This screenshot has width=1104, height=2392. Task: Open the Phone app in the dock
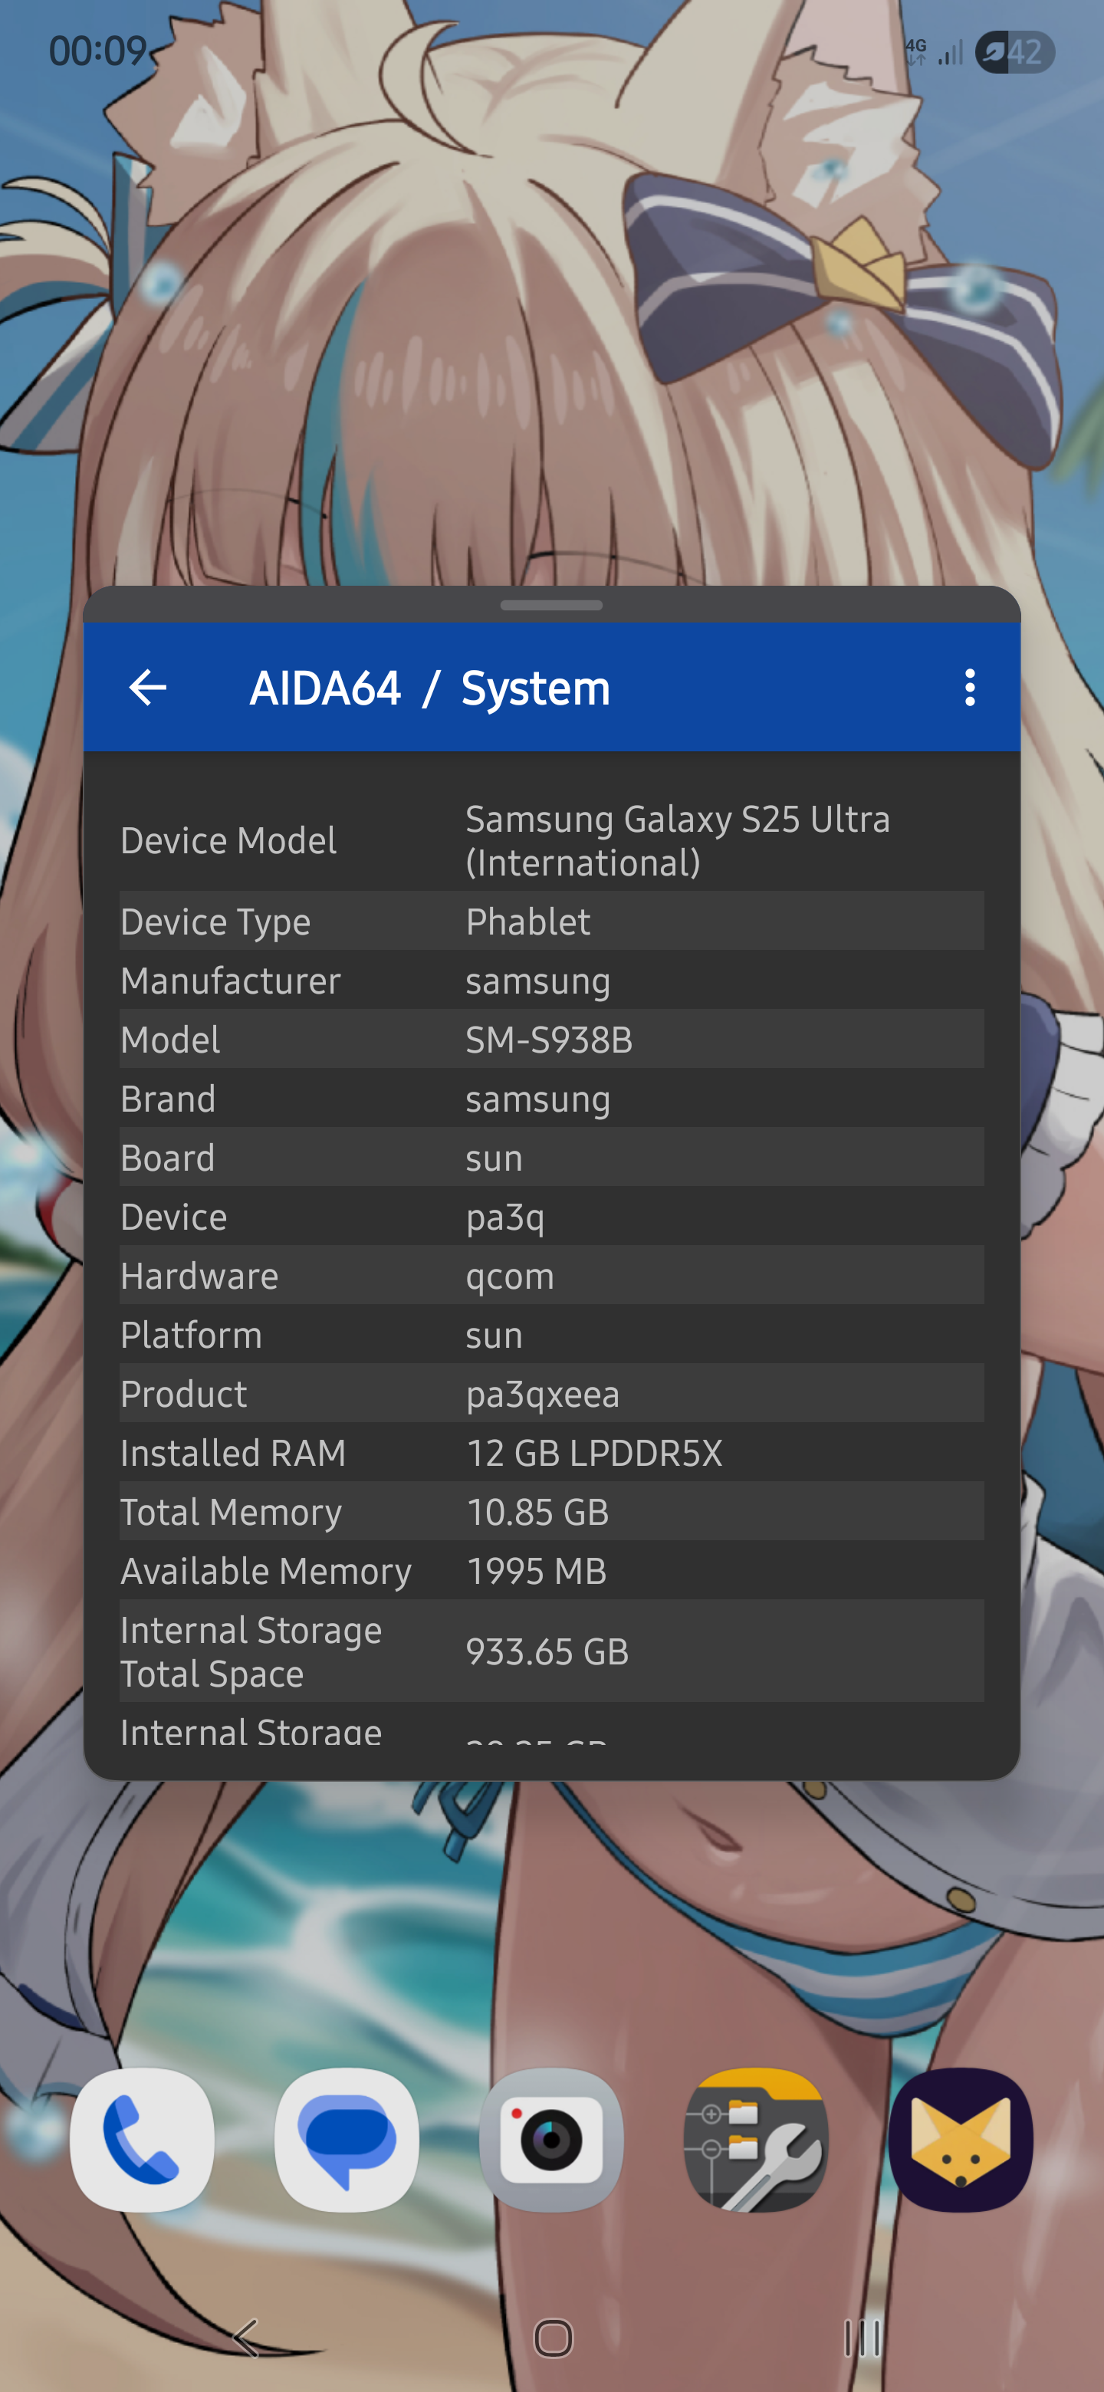click(x=142, y=2141)
